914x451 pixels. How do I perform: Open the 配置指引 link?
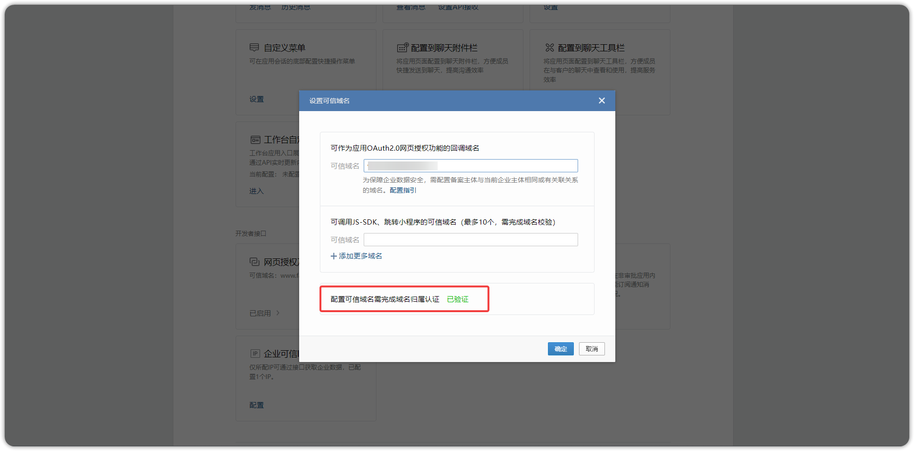click(403, 190)
